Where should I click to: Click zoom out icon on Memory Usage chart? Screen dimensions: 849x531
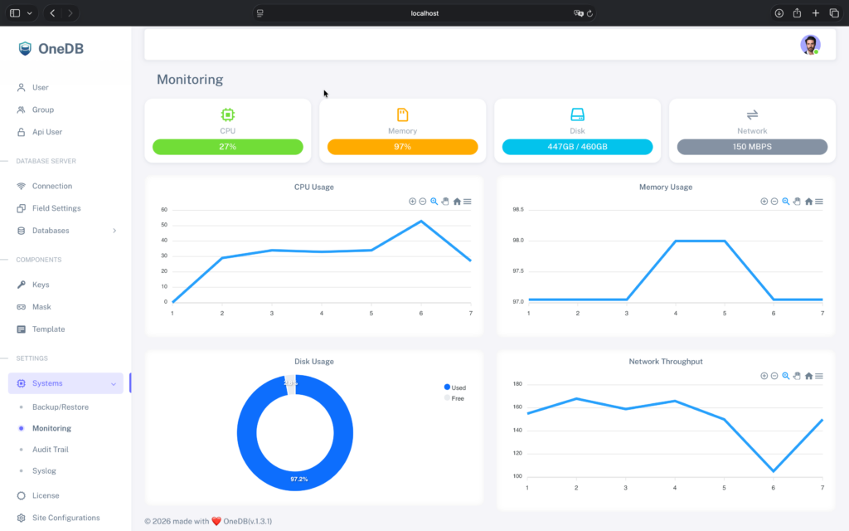tap(774, 202)
